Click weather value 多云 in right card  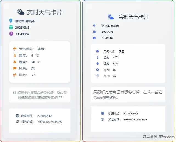[121, 51]
